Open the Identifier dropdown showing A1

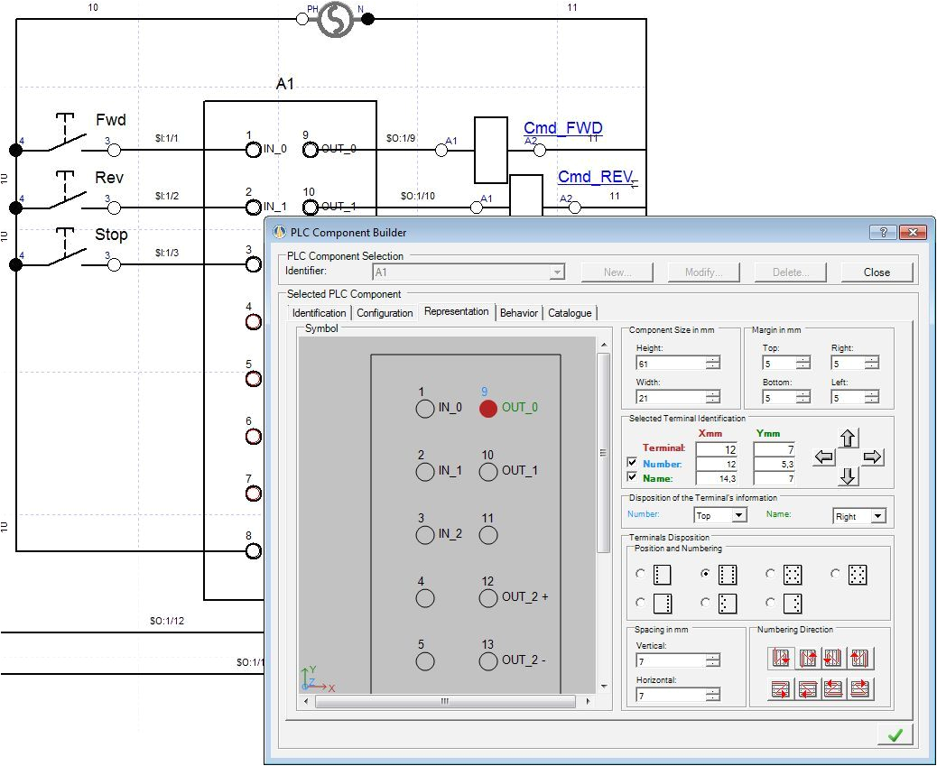[x=558, y=271]
